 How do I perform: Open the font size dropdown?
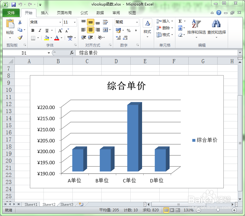[x=75, y=22]
